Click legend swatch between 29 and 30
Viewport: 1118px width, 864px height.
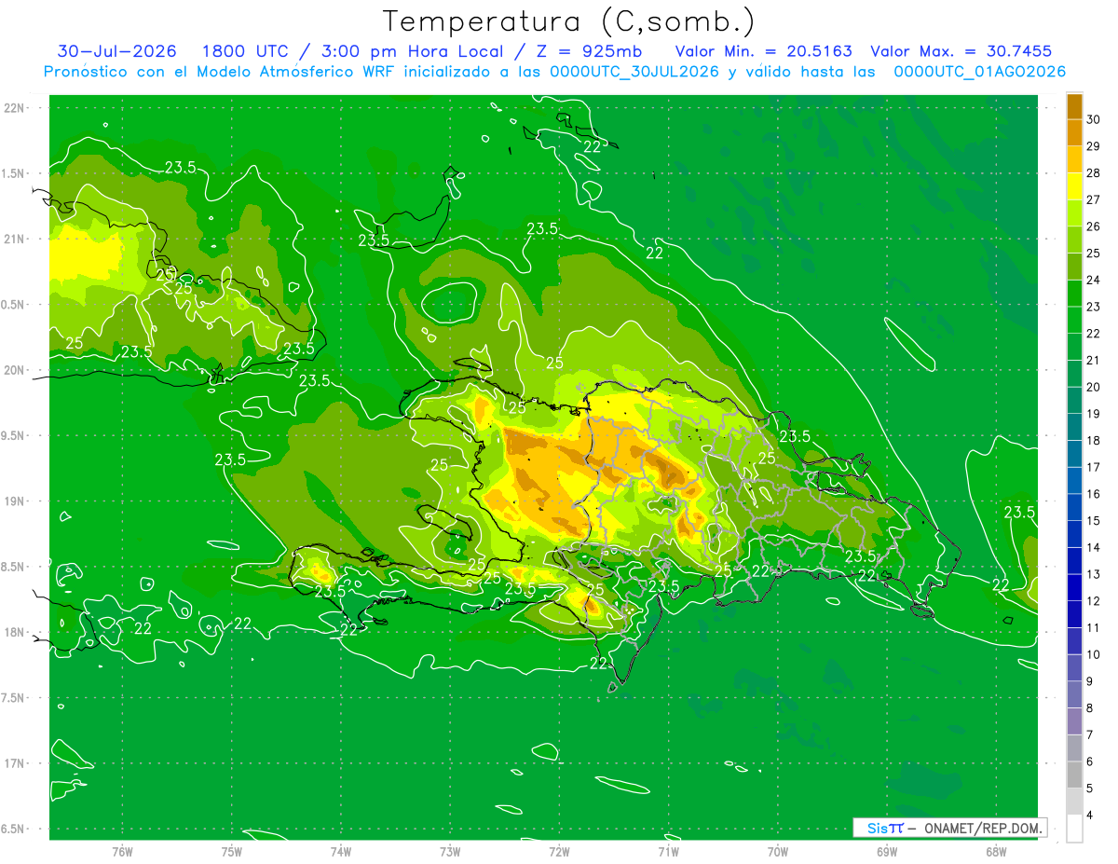[1074, 132]
